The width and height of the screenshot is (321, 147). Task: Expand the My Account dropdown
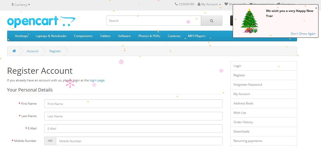pyautogui.click(x=209, y=4)
